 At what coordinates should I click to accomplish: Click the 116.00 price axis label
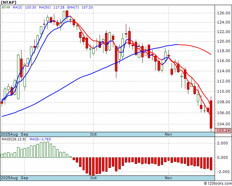click(223, 61)
